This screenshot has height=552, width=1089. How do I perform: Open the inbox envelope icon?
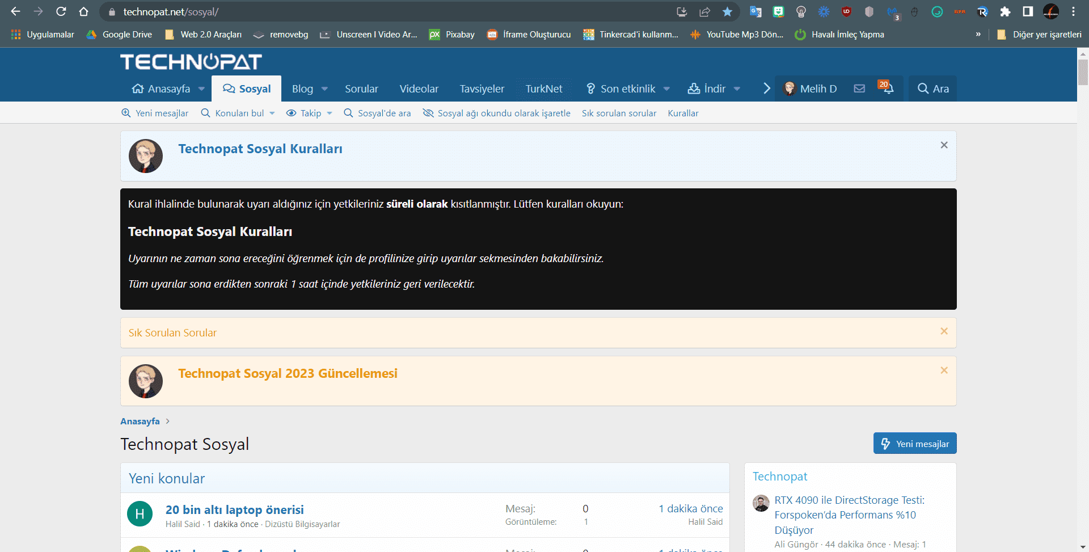tap(859, 89)
